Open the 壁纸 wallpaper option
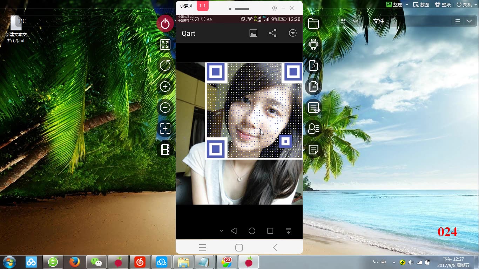479x269 pixels. tap(443, 5)
